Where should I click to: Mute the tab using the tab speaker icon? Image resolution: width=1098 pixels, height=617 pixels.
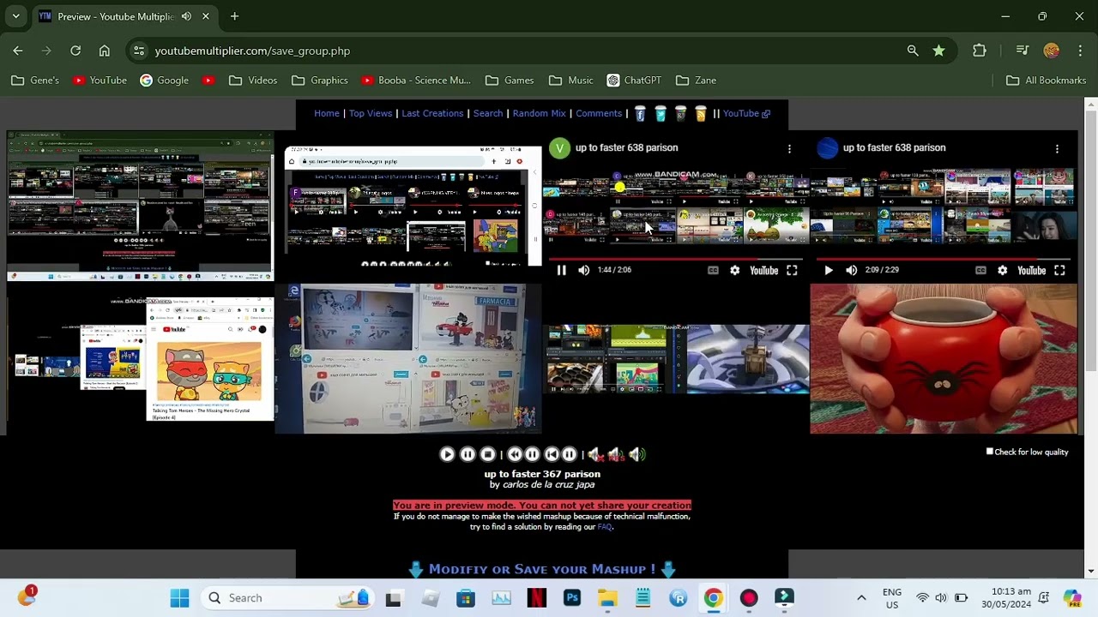point(186,16)
